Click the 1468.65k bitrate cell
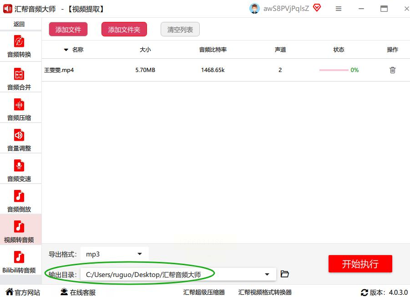The width and height of the screenshot is (410, 297). [213, 70]
